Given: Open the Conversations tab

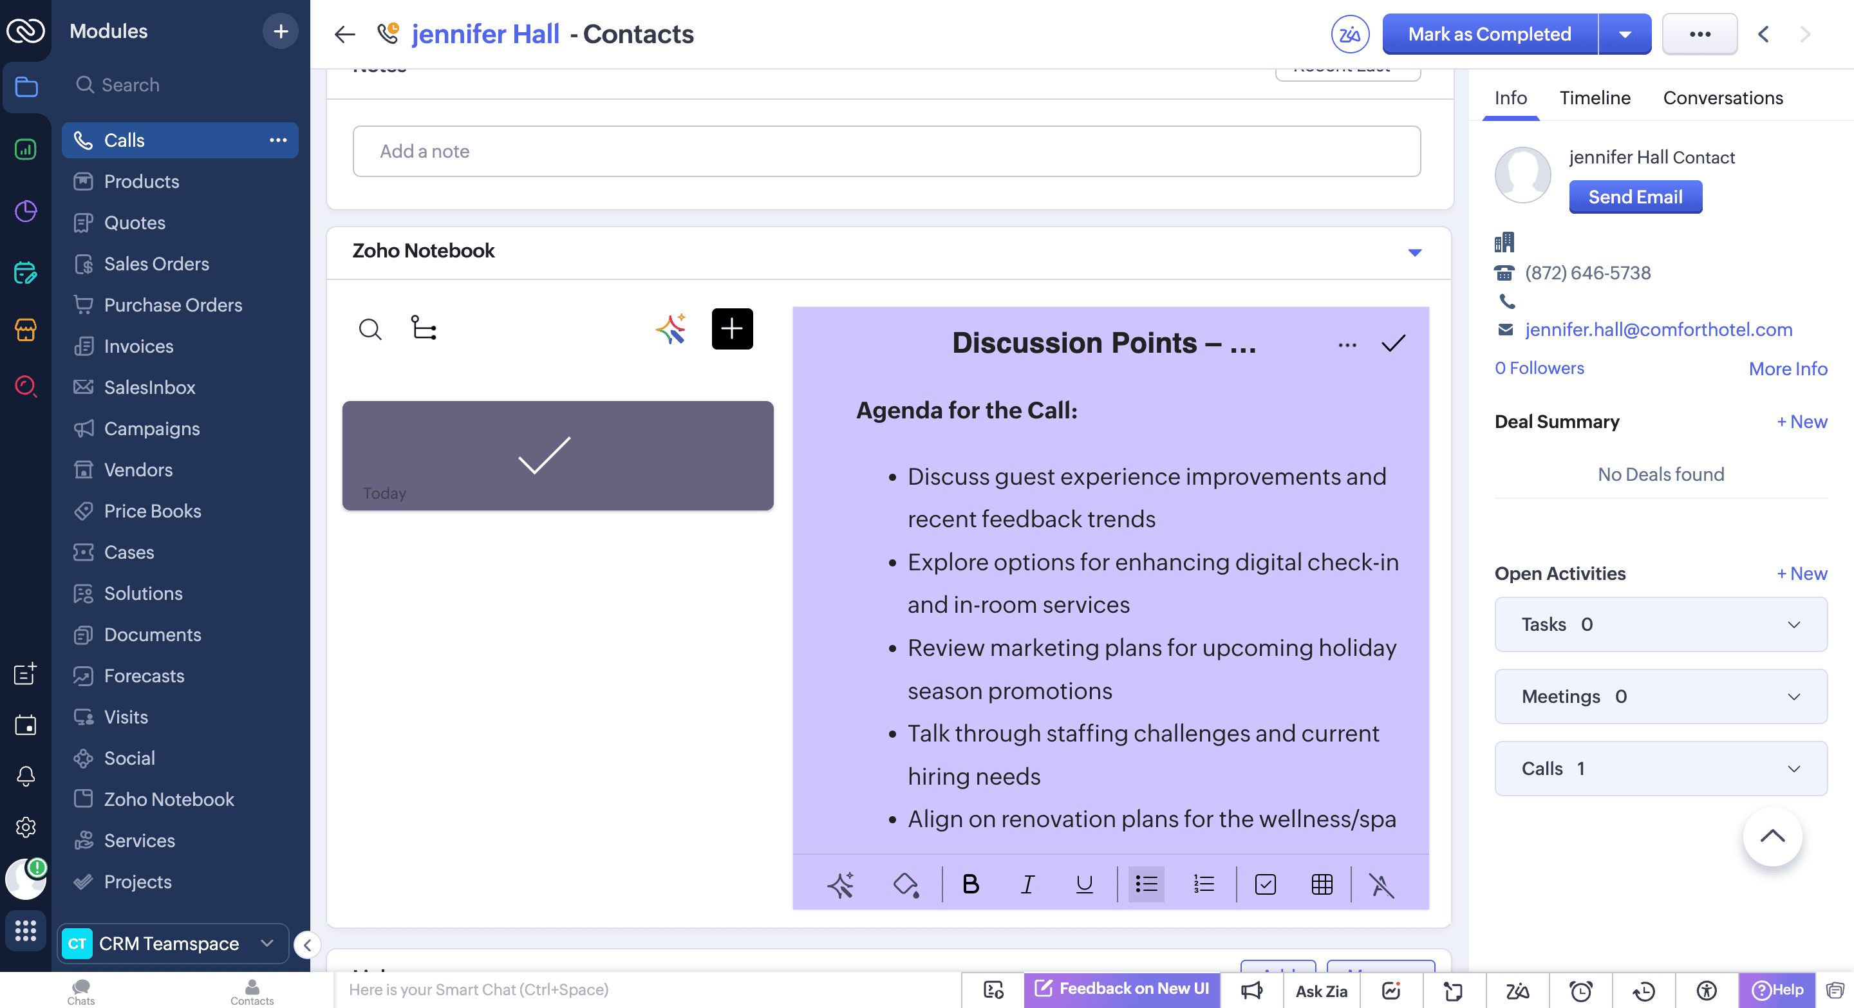Looking at the screenshot, I should pos(1722,98).
